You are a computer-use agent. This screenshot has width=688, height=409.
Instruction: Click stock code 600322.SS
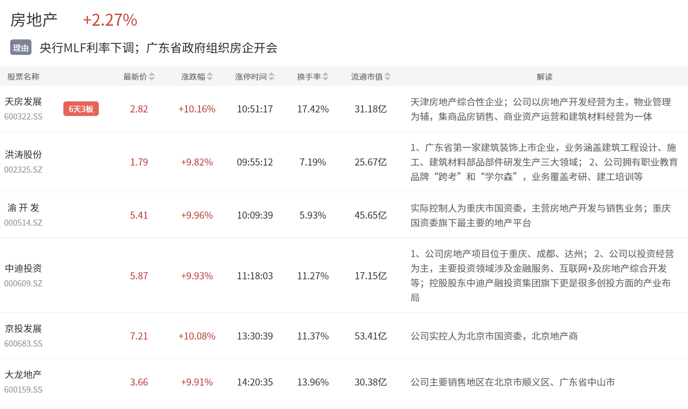23,116
